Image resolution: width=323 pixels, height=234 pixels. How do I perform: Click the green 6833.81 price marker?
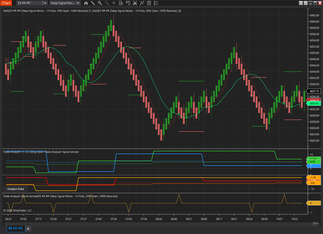click(314, 103)
